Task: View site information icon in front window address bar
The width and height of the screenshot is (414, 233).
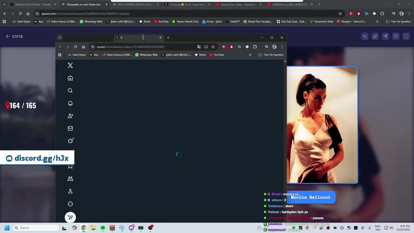Action: [x=93, y=47]
